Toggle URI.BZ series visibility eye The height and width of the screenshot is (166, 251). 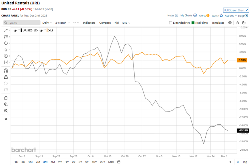(x=15, y=31)
